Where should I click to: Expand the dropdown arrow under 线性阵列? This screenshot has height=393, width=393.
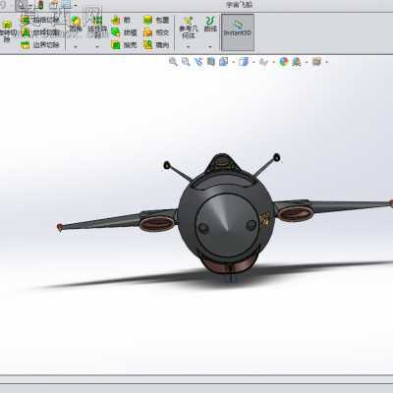pyautogui.click(x=97, y=46)
